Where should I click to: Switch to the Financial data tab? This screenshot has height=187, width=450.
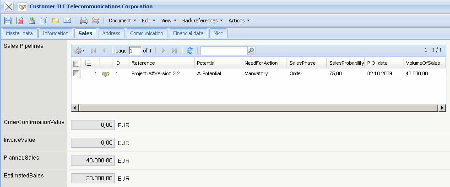(188, 33)
